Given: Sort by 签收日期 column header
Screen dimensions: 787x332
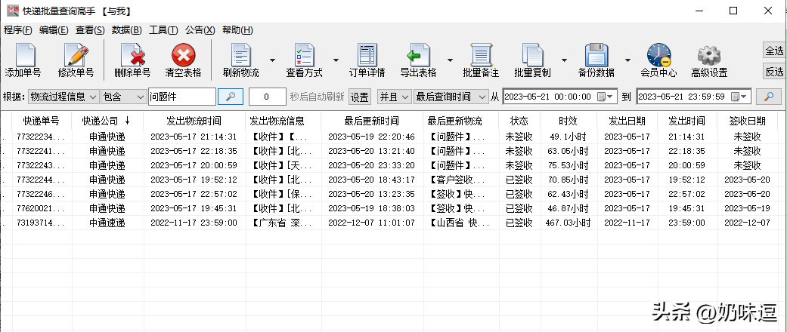Looking at the screenshot, I should click(748, 121).
